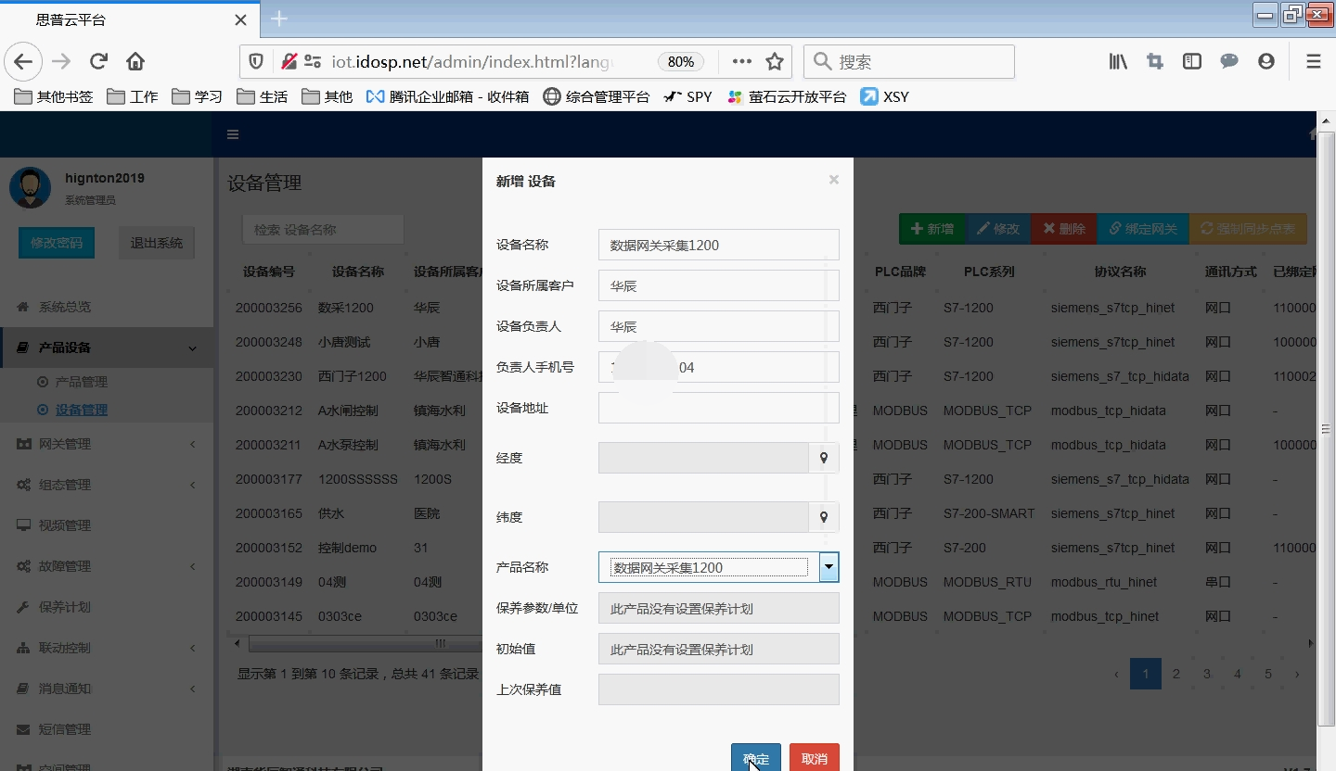Viewport: 1336px width, 771px height.
Task: Click the tracking protection shield in address bar
Action: click(x=256, y=61)
